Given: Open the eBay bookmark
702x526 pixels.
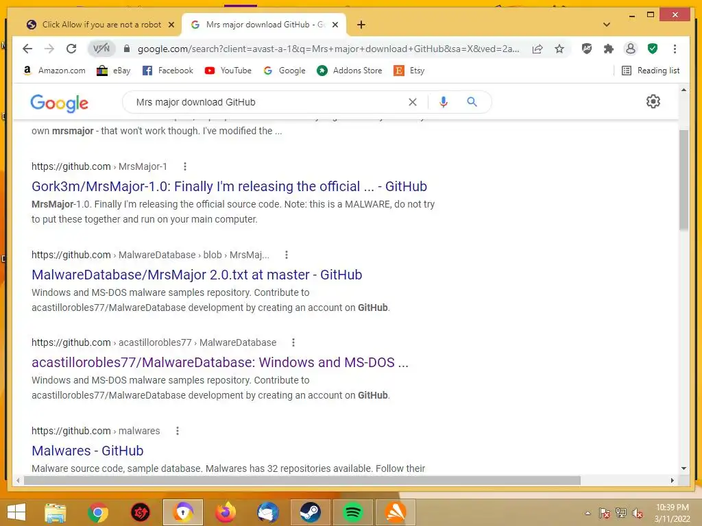Looking at the screenshot, I should click(x=114, y=71).
